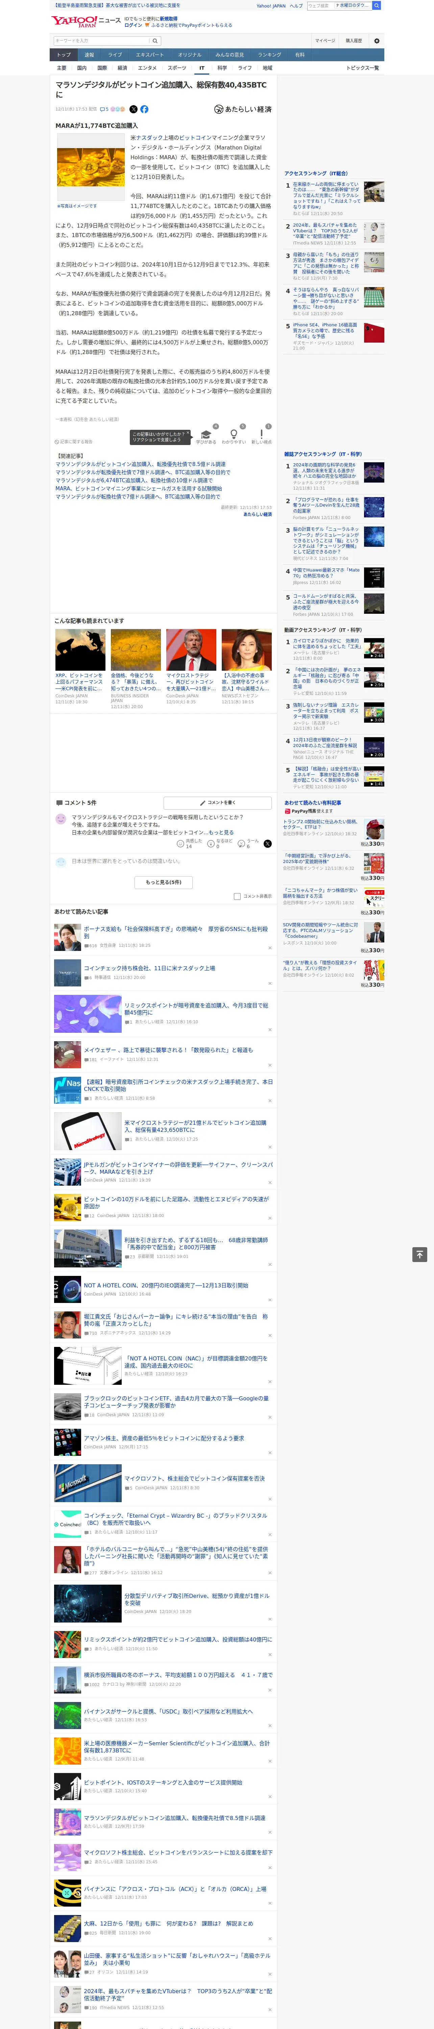Click comment count bubble icon under headline

point(102,110)
